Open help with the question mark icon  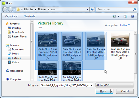(133, 16)
